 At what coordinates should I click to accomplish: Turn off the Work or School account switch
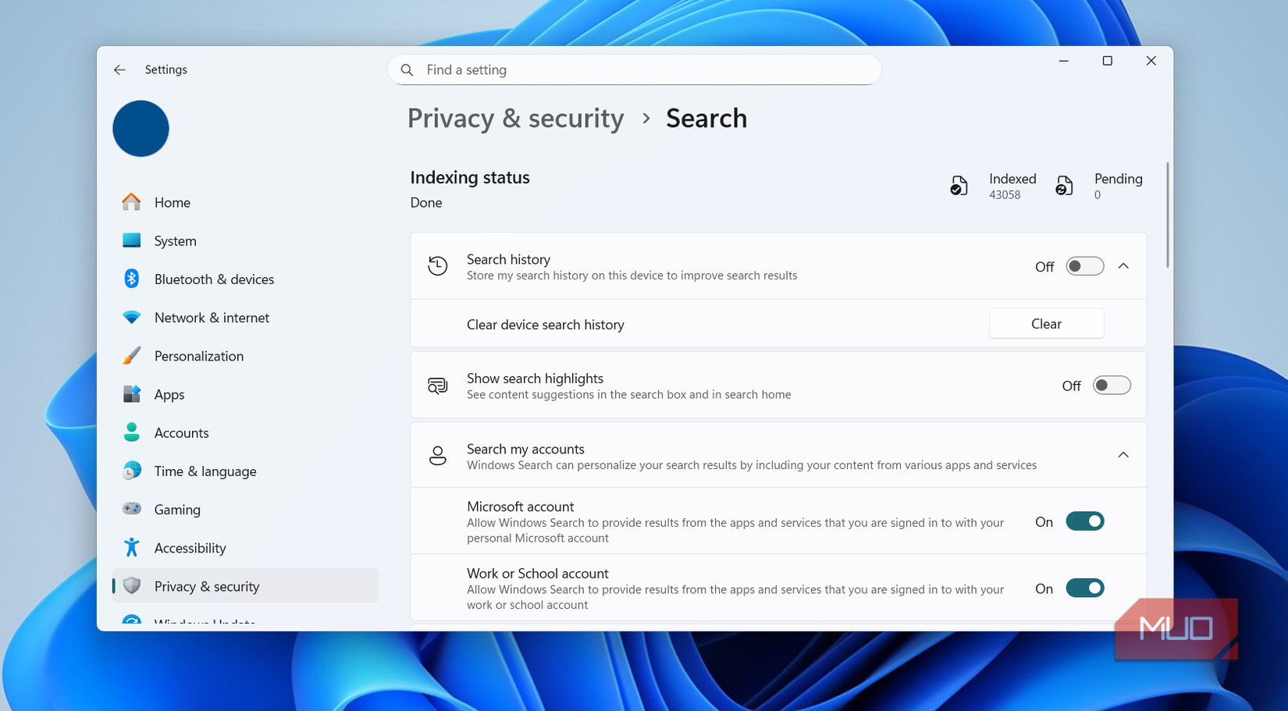(x=1084, y=588)
